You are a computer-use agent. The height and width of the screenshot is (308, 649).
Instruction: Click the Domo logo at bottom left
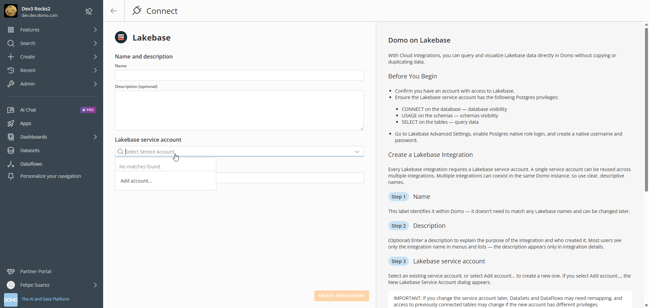(11, 300)
